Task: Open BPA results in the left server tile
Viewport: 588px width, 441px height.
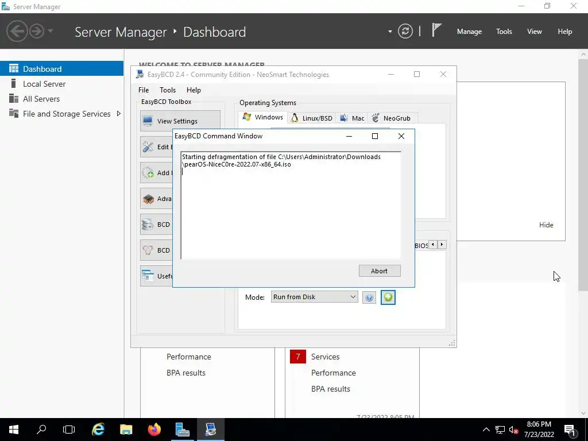Action: pyautogui.click(x=186, y=373)
